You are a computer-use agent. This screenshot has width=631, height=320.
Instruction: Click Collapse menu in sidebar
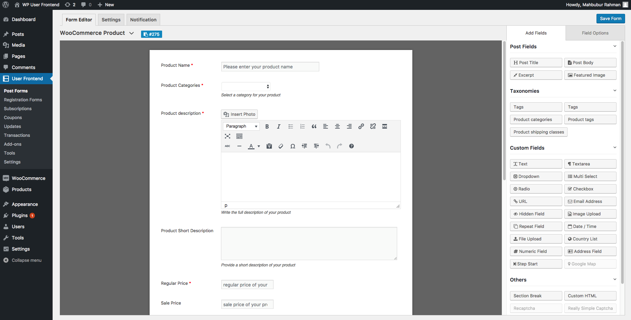pos(26,260)
